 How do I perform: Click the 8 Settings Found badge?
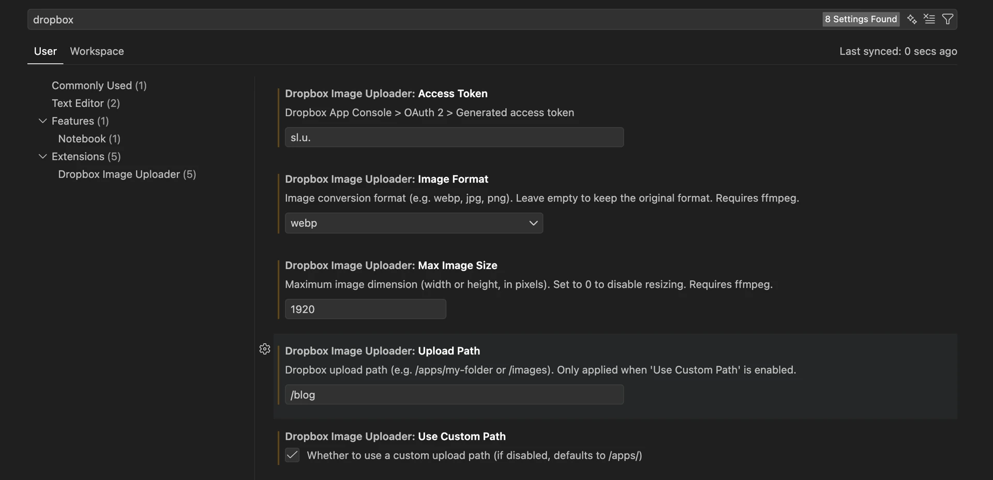tap(861, 19)
